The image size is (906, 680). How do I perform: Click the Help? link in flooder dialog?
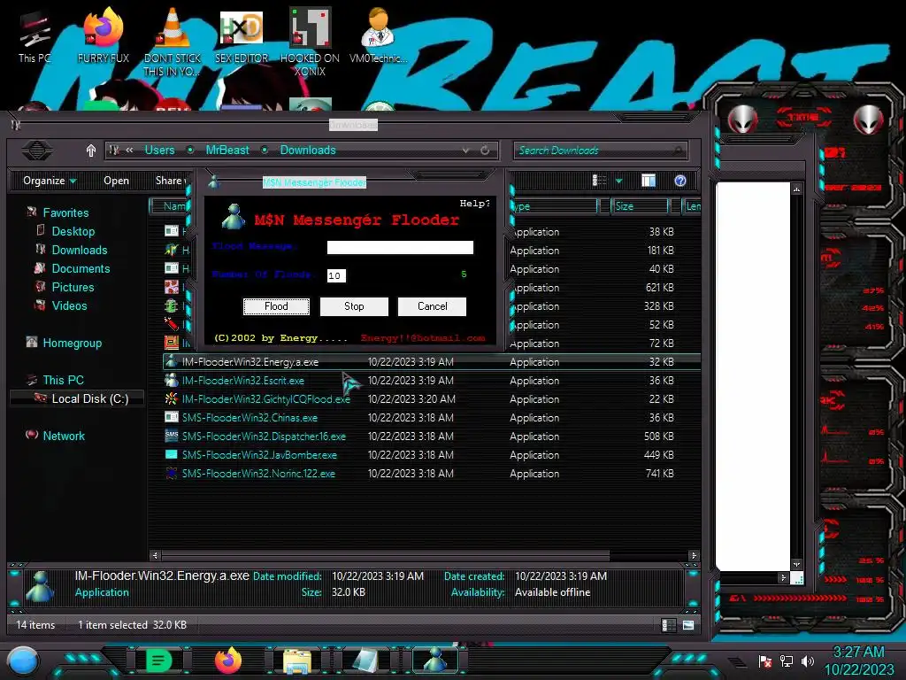click(x=474, y=204)
